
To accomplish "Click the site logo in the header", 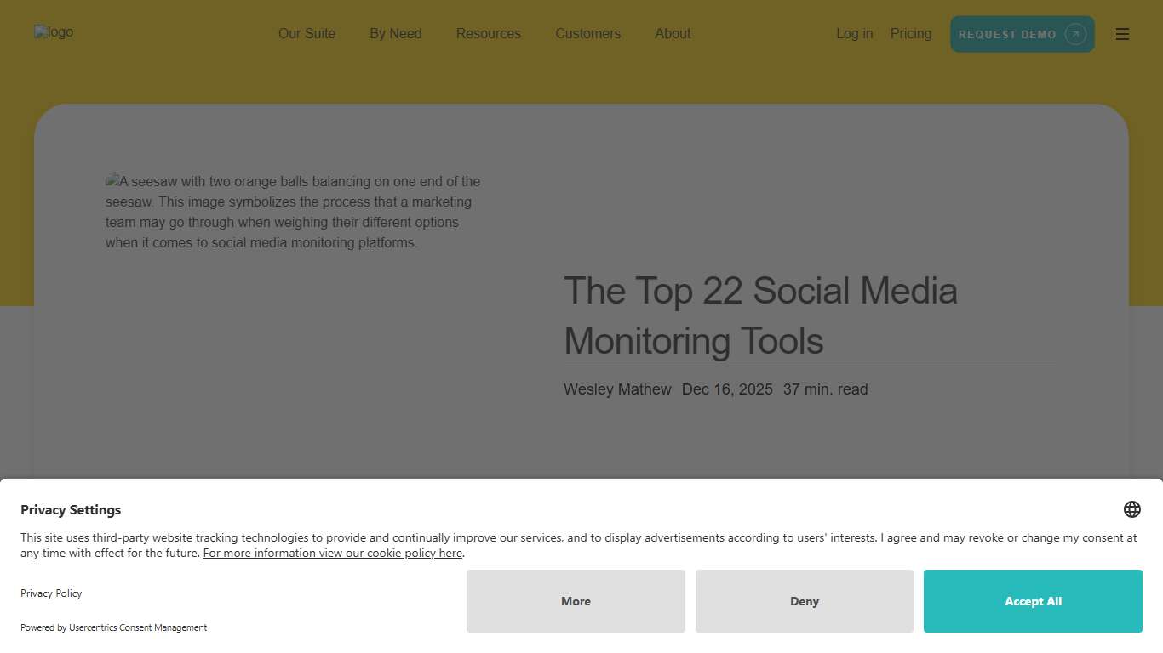I will click(54, 32).
